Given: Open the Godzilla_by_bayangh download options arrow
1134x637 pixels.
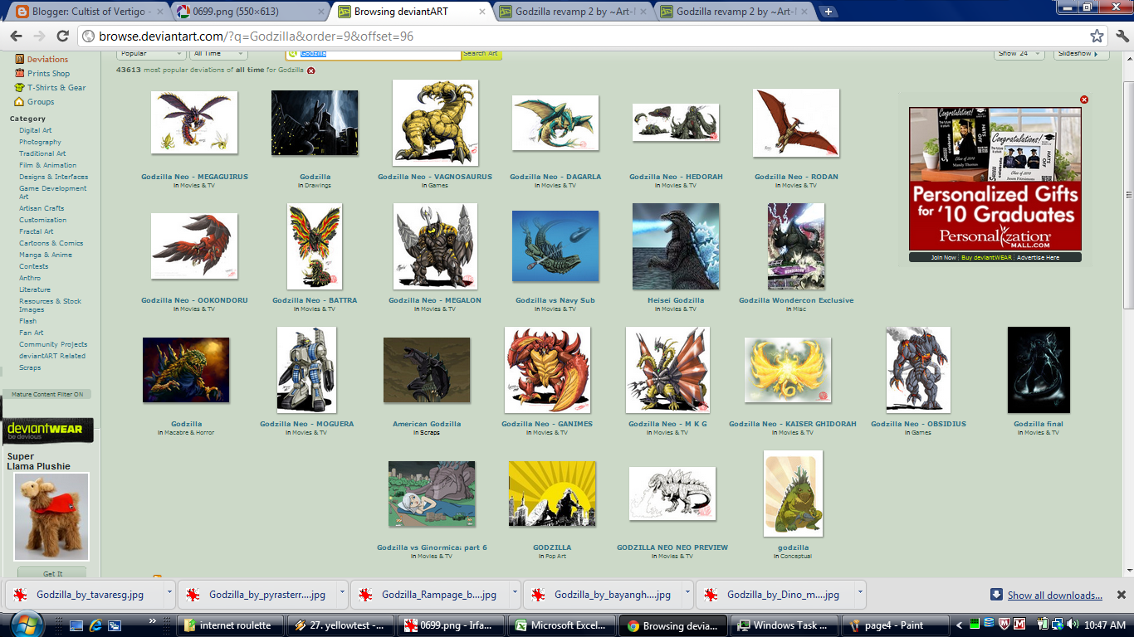Looking at the screenshot, I should (x=687, y=594).
